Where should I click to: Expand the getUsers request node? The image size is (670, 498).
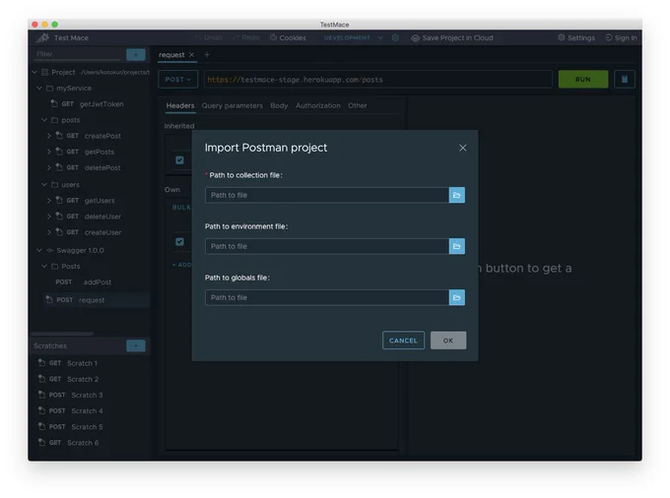pyautogui.click(x=48, y=200)
